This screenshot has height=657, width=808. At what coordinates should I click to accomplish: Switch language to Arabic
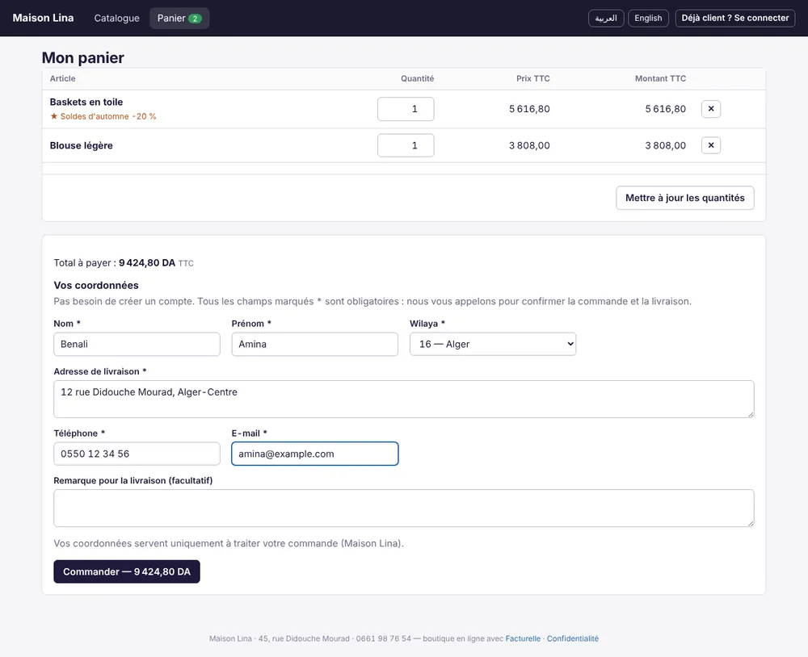pyautogui.click(x=606, y=18)
